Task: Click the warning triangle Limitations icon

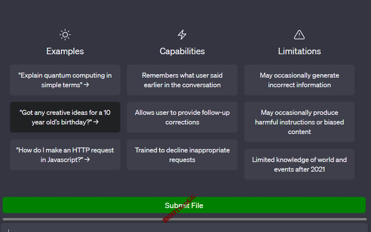Action: (x=299, y=35)
